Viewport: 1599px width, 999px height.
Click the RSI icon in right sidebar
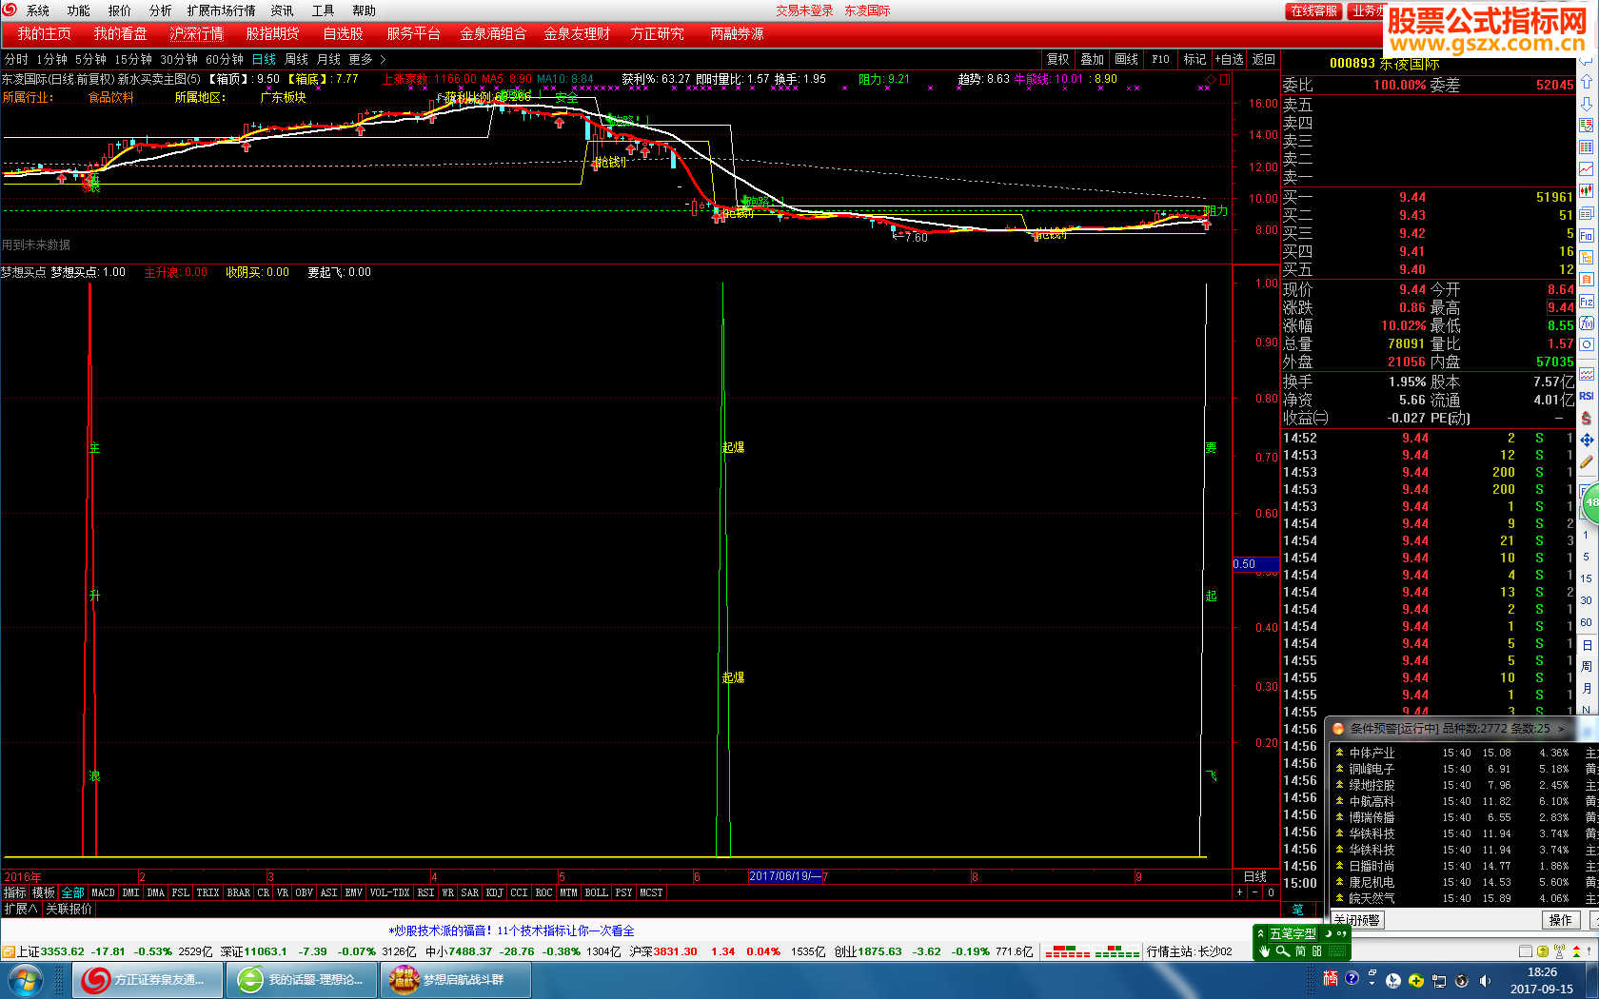point(1587,396)
